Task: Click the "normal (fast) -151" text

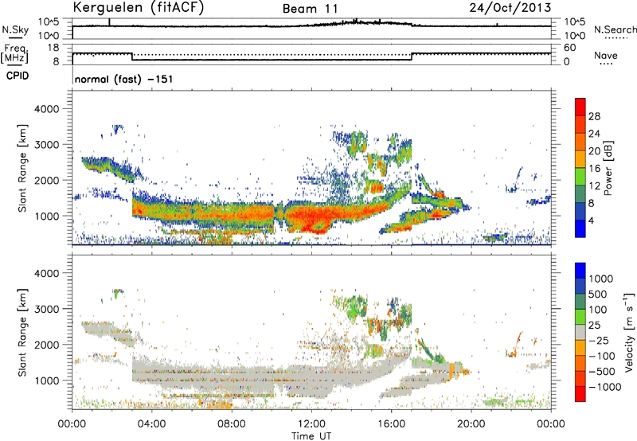Action: click(x=124, y=79)
